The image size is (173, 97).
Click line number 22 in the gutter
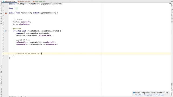(x=4, y=42)
